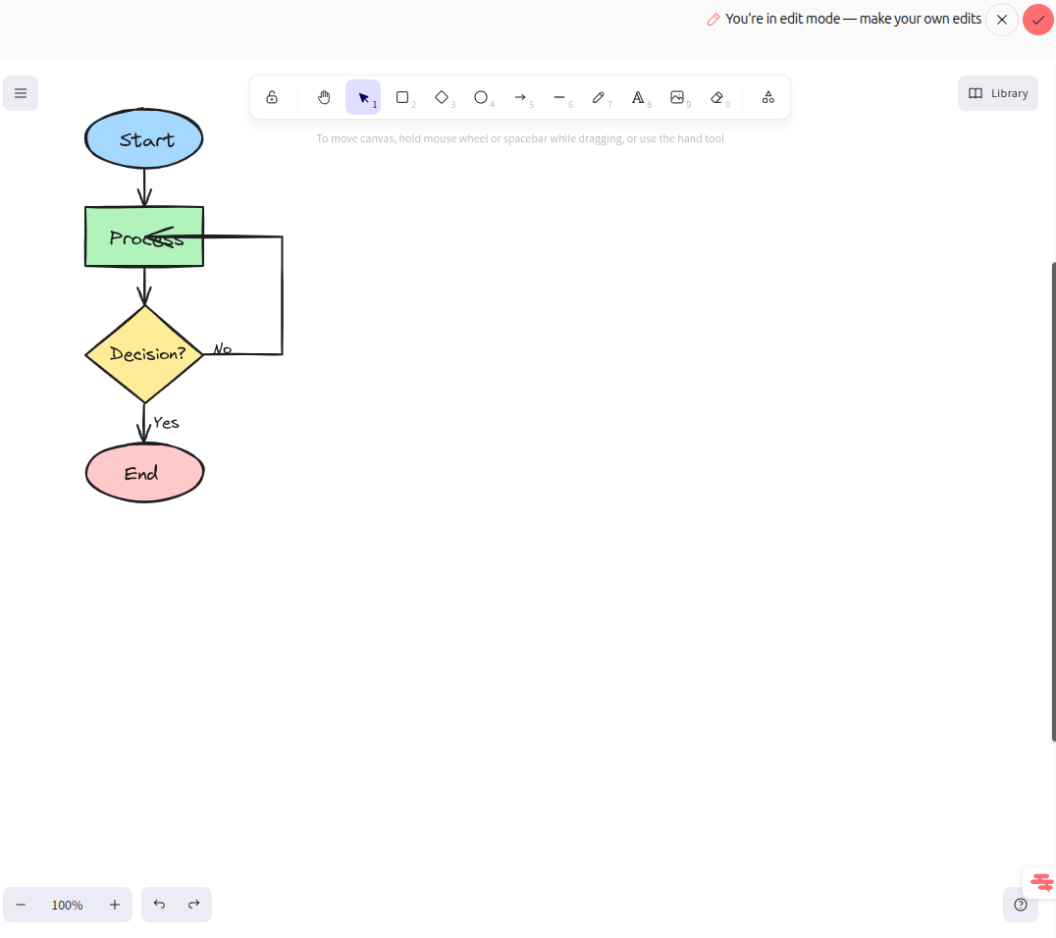Select the pink End ellipse
Screen dimensions: 1056x938
(144, 473)
